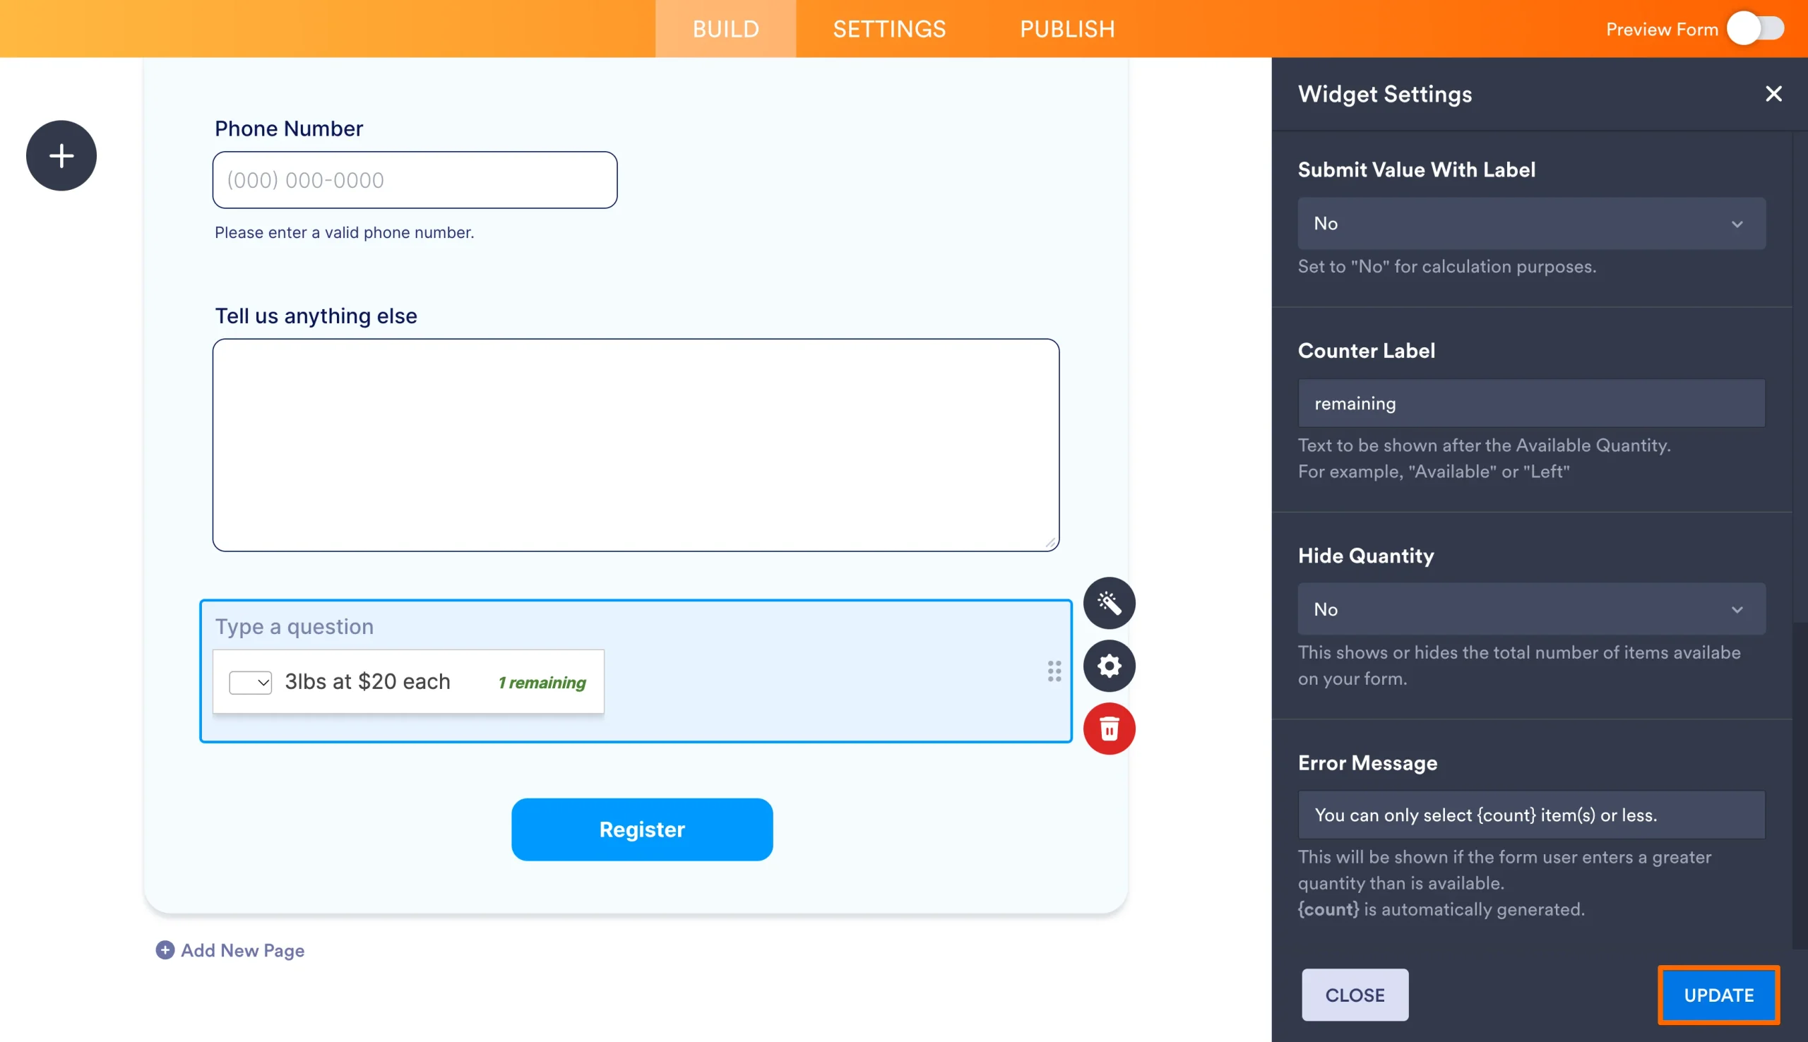
Task: Click the Type a question label field
Action: (295, 626)
